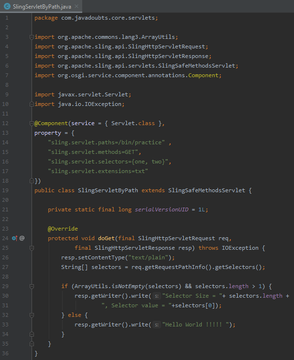294x360 pixels.
Task: Click the 'throws' keyword on line 25
Action: [208, 248]
